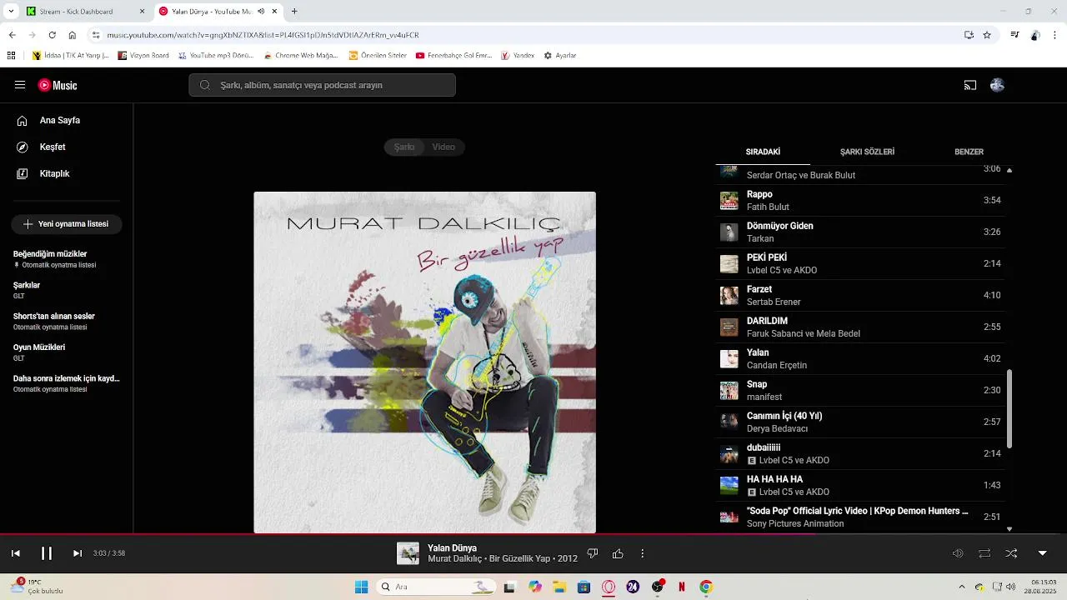Open the YouTube mp3 Dönü... bookmark
Image resolution: width=1067 pixels, height=600 pixels.
click(x=215, y=56)
